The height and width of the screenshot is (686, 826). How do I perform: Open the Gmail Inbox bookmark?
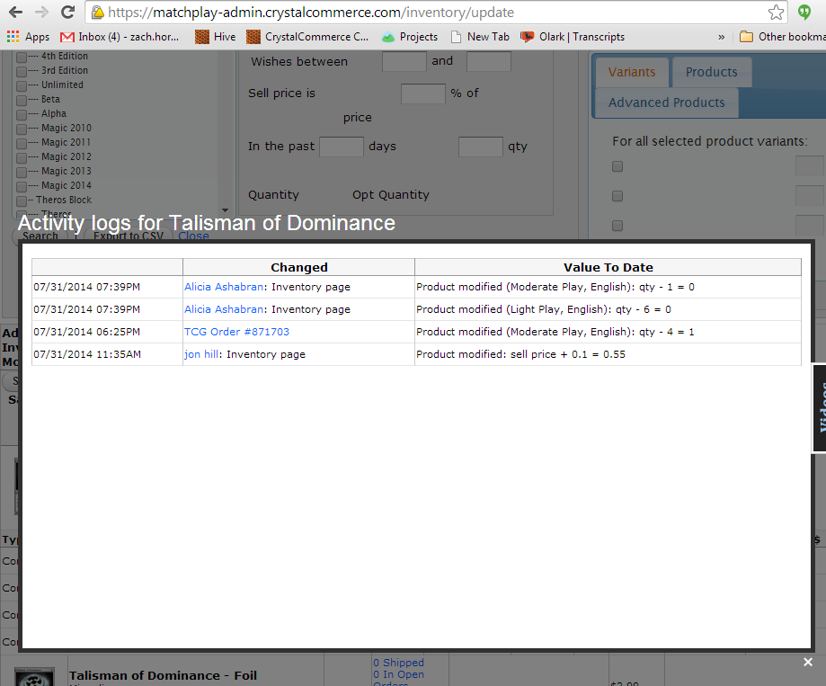[120, 37]
